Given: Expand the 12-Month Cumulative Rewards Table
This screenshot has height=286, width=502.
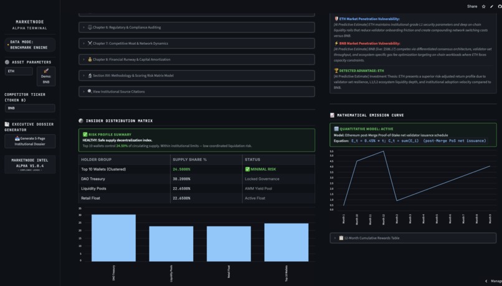Looking at the screenshot, I should (413, 238).
